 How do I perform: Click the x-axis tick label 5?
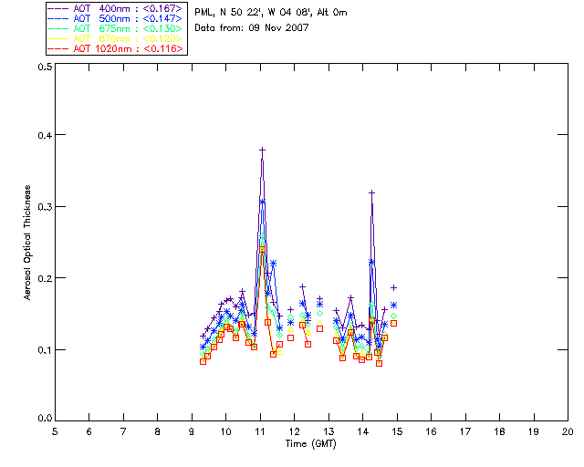tap(55, 431)
